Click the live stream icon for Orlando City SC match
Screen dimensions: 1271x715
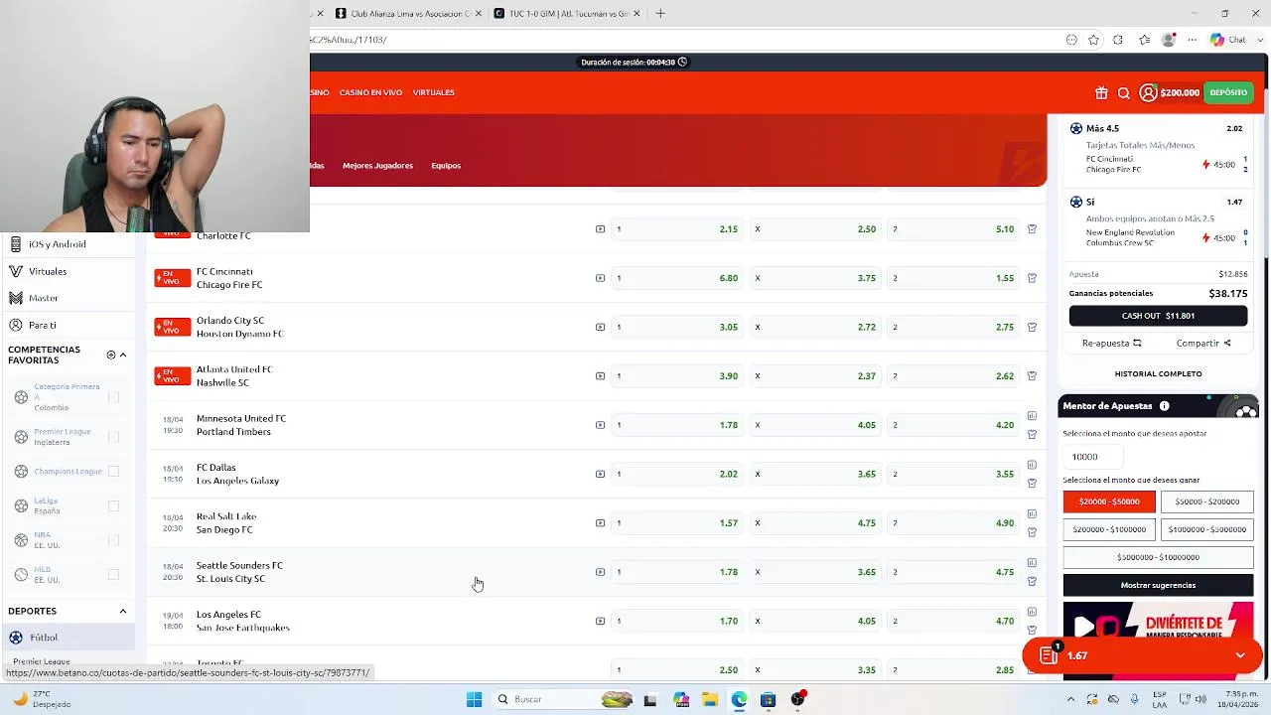pyautogui.click(x=600, y=327)
